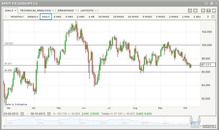
Task: Switch chart to 10 MINS interval
Action: [x=133, y=17]
